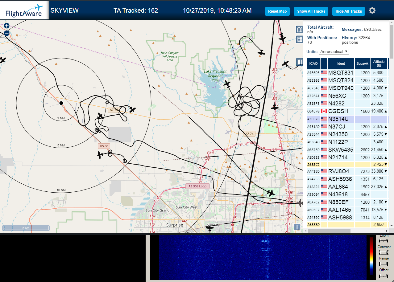Click the SKYVIEW title text

click(x=64, y=10)
